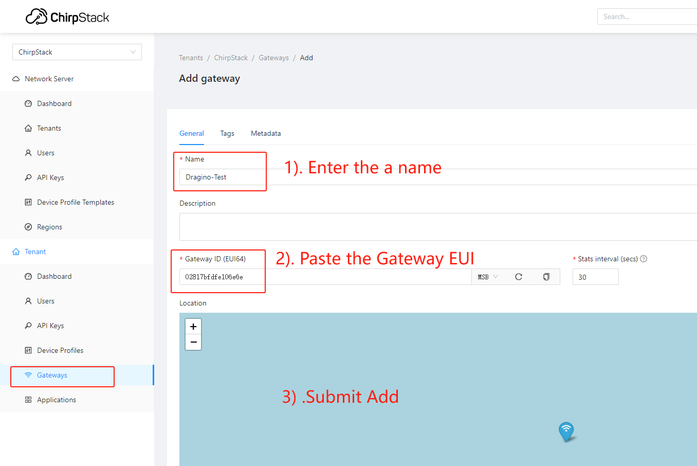Click the map zoom in button

[x=193, y=327]
